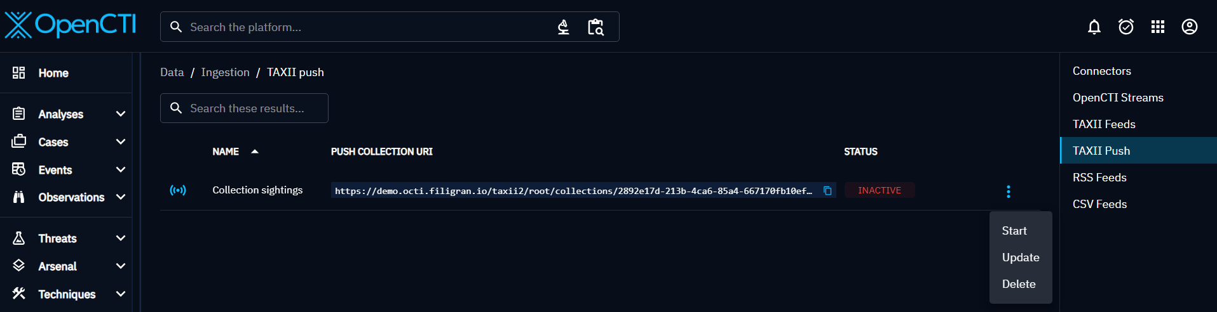Sort by the NAME column header

click(226, 152)
